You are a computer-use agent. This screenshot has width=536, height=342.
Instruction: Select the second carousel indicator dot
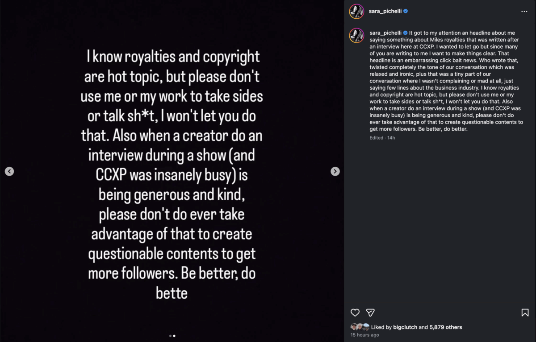174,336
